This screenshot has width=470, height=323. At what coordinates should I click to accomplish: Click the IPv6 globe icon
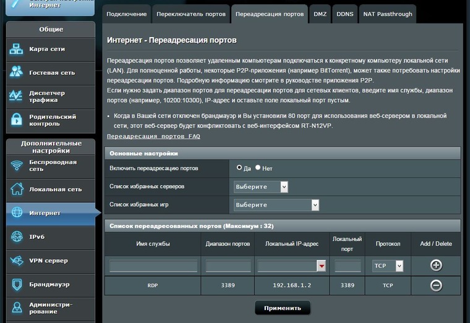point(17,236)
